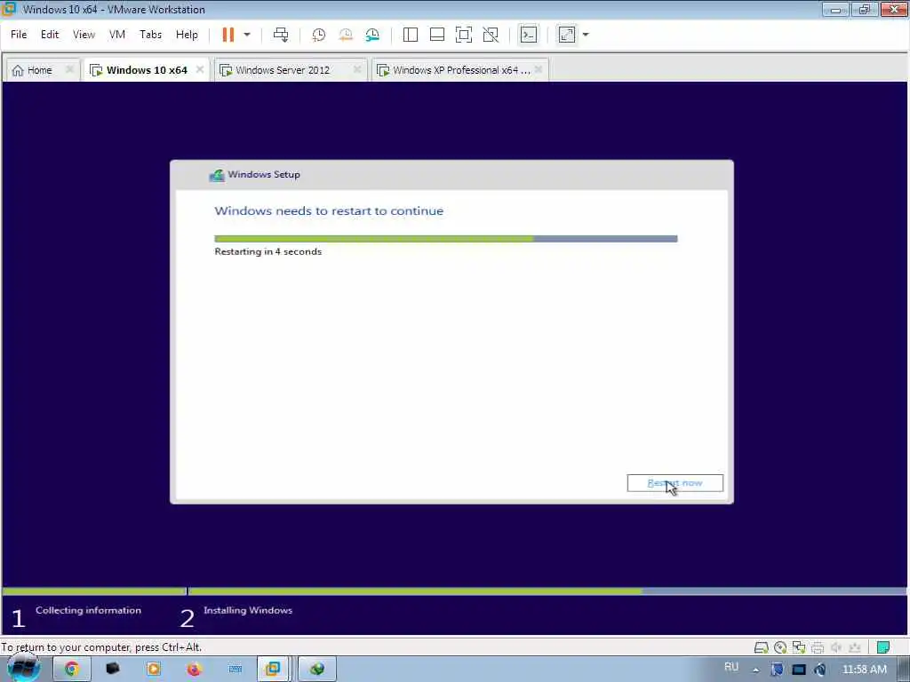
Task: Click the system clock showing 11:58 AM
Action: [864, 670]
